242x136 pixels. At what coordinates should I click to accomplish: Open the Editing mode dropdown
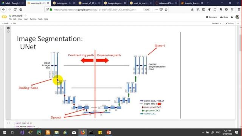pyautogui.click(x=230, y=23)
